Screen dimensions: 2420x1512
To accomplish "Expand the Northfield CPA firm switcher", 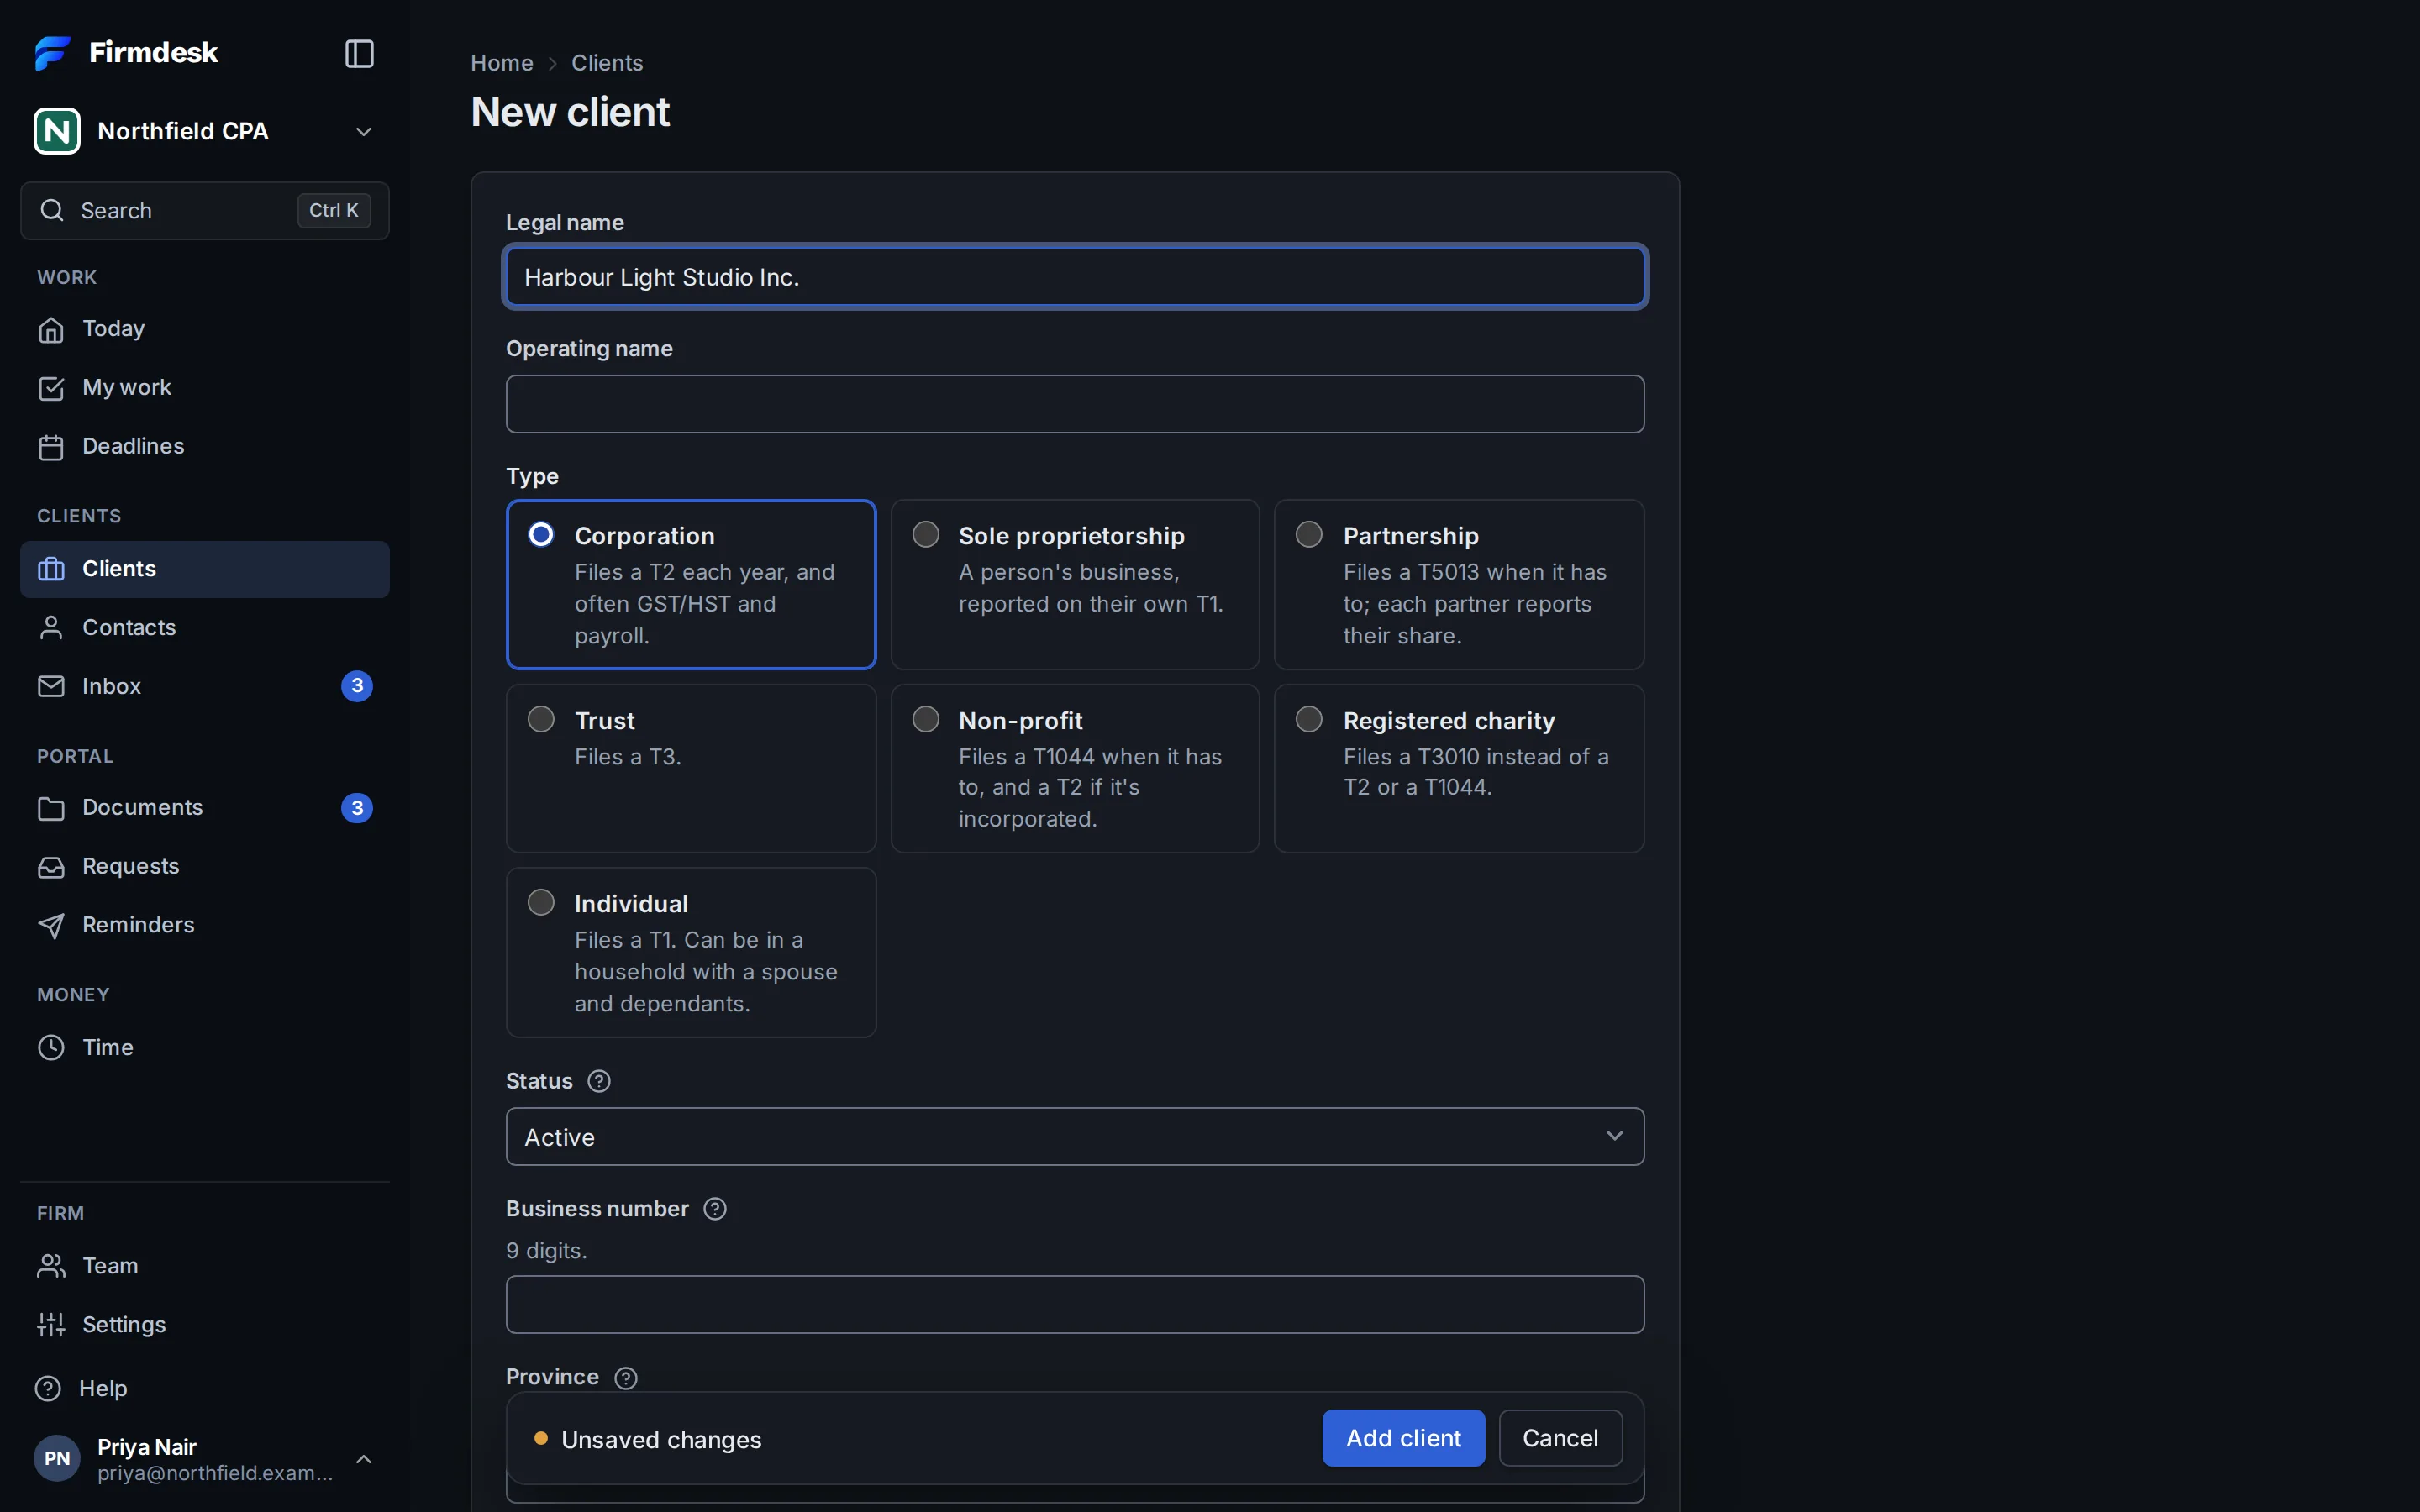I will point(364,131).
